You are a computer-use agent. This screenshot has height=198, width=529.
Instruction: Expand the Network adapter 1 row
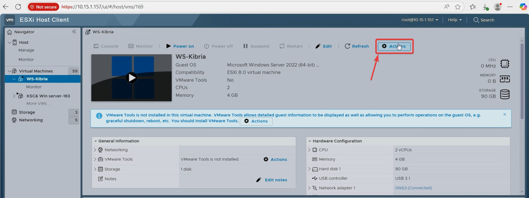309,188
